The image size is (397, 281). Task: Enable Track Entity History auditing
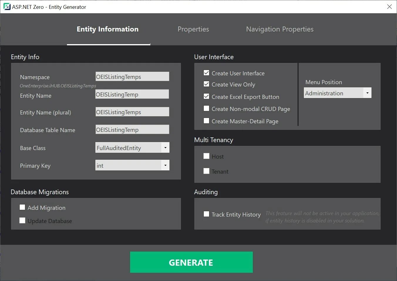206,214
